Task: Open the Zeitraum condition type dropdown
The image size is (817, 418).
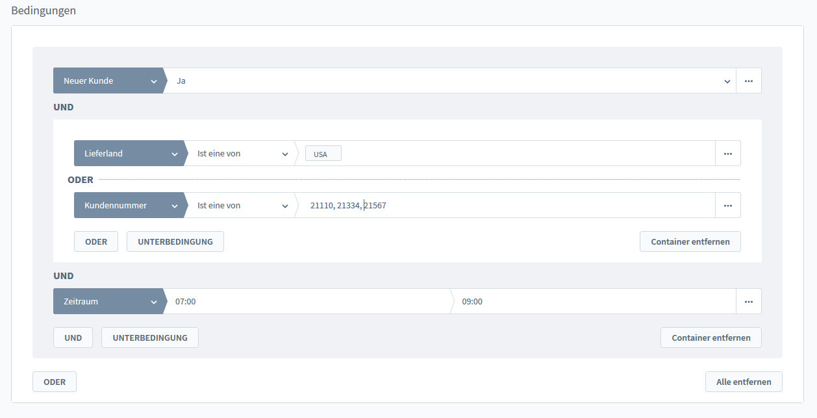Action: [x=108, y=302]
